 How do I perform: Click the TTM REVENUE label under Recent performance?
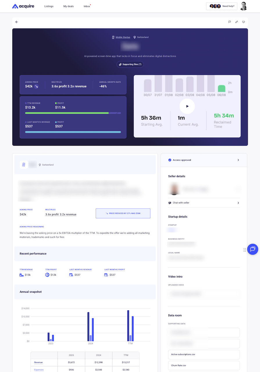[26, 270]
